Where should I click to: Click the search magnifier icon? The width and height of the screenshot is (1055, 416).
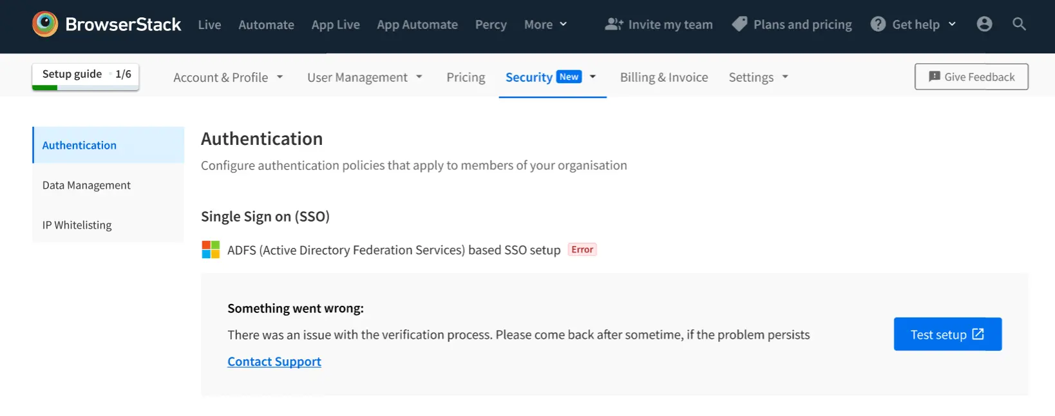tap(1019, 24)
